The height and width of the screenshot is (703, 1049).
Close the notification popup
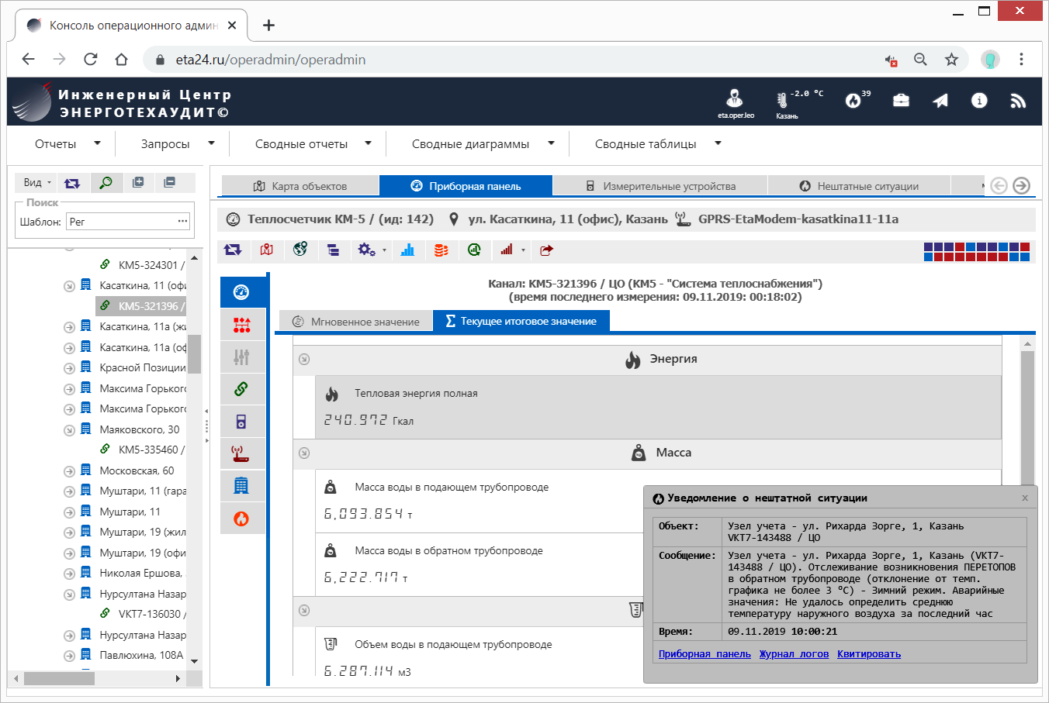pyautogui.click(x=1024, y=498)
